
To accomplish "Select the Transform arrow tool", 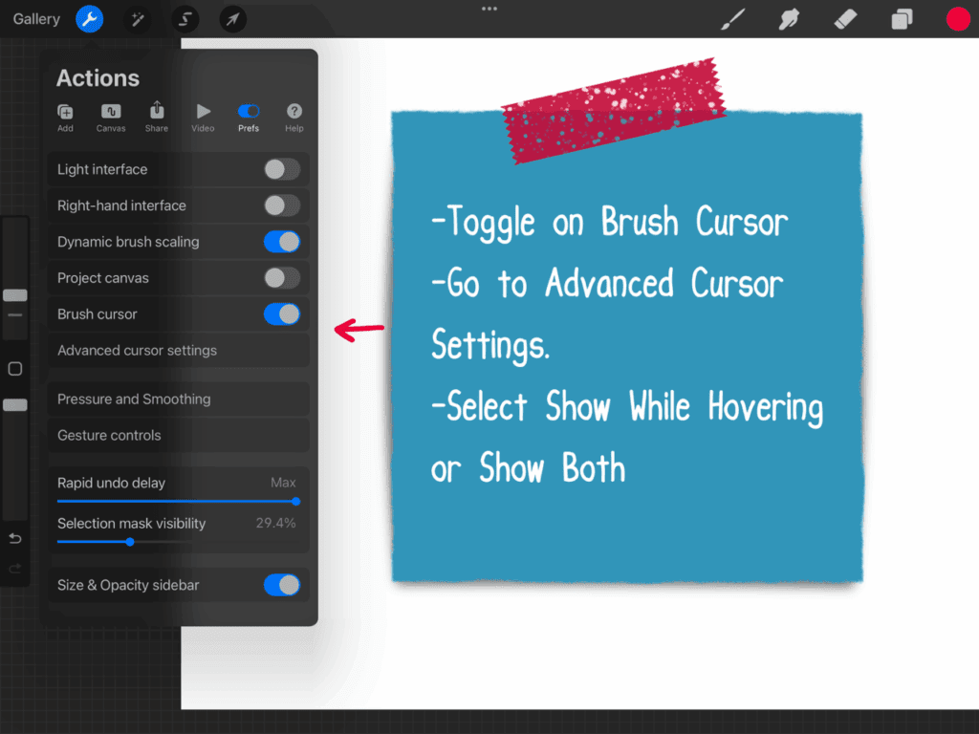I will pyautogui.click(x=232, y=19).
